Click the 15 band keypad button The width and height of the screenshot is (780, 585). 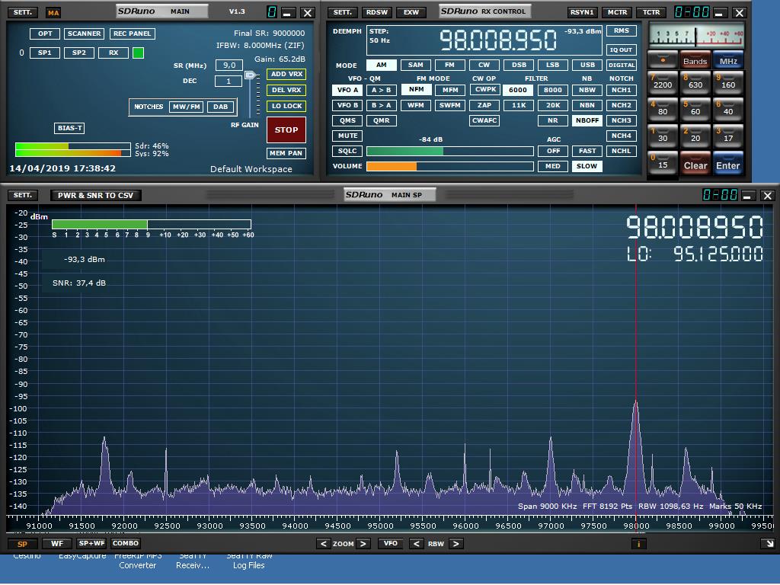point(662,164)
